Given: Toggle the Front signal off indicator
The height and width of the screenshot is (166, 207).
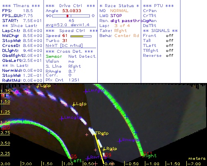Looking at the screenshot, I should pos(169,36).
